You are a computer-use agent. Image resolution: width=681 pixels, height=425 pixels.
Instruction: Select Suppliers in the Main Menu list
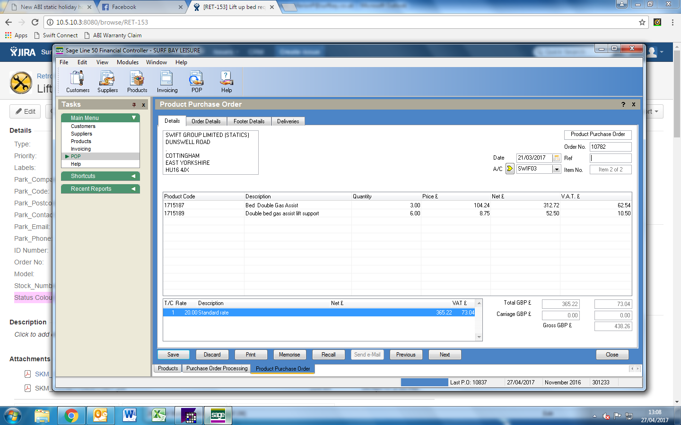[81, 134]
